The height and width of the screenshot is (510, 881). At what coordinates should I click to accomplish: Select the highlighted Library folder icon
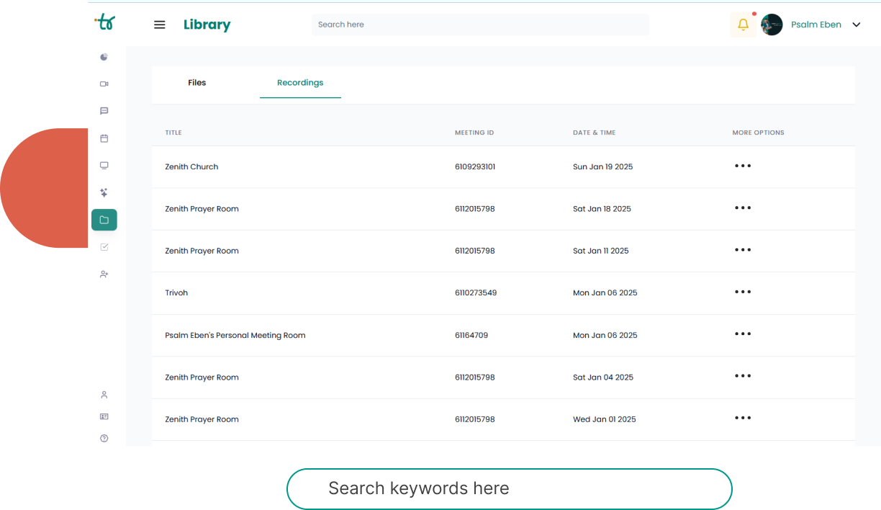(104, 220)
